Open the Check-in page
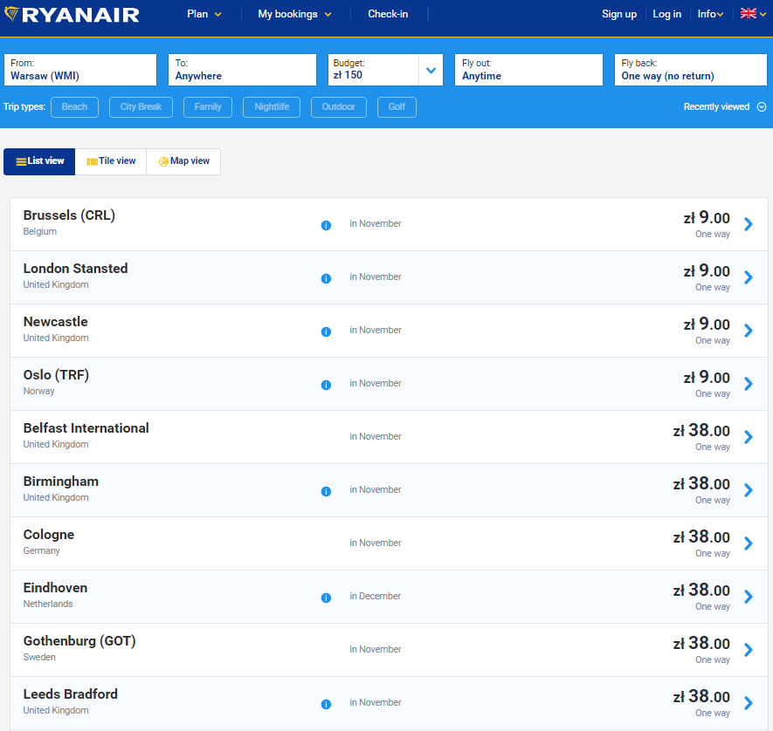The height and width of the screenshot is (731, 773). coord(388,14)
